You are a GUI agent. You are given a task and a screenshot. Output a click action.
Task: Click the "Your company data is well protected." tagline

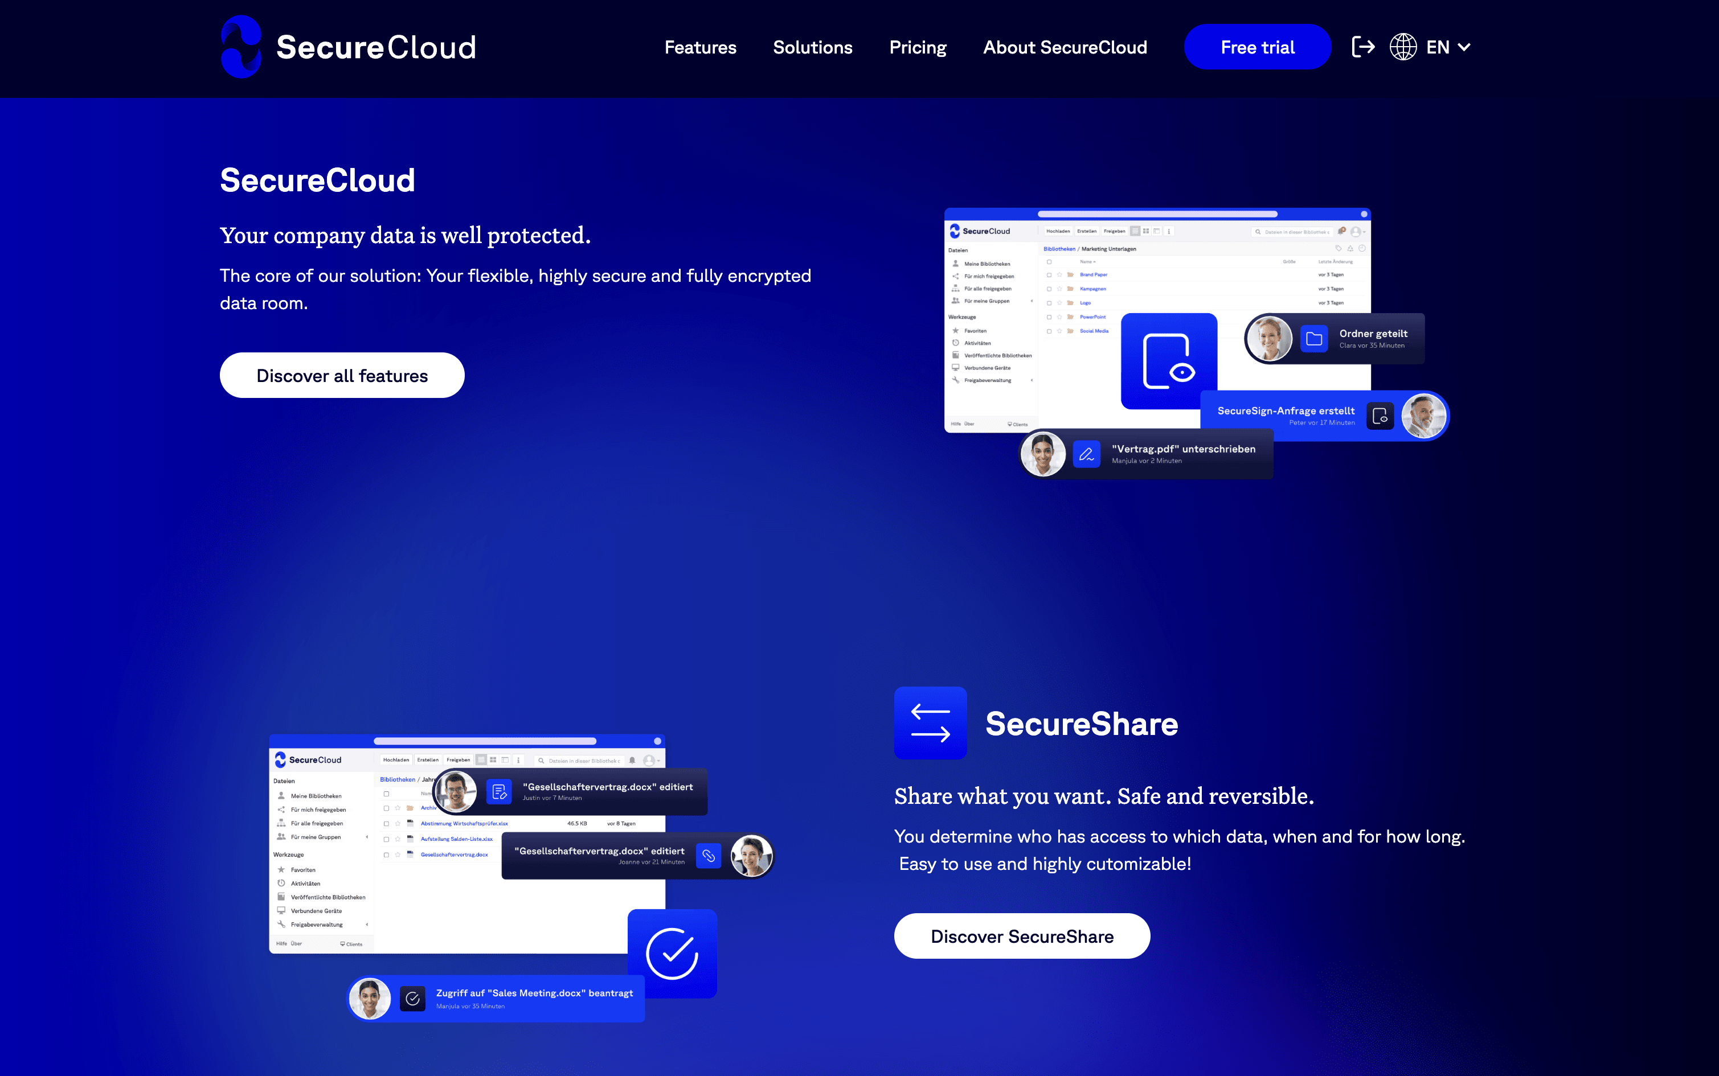(x=405, y=235)
